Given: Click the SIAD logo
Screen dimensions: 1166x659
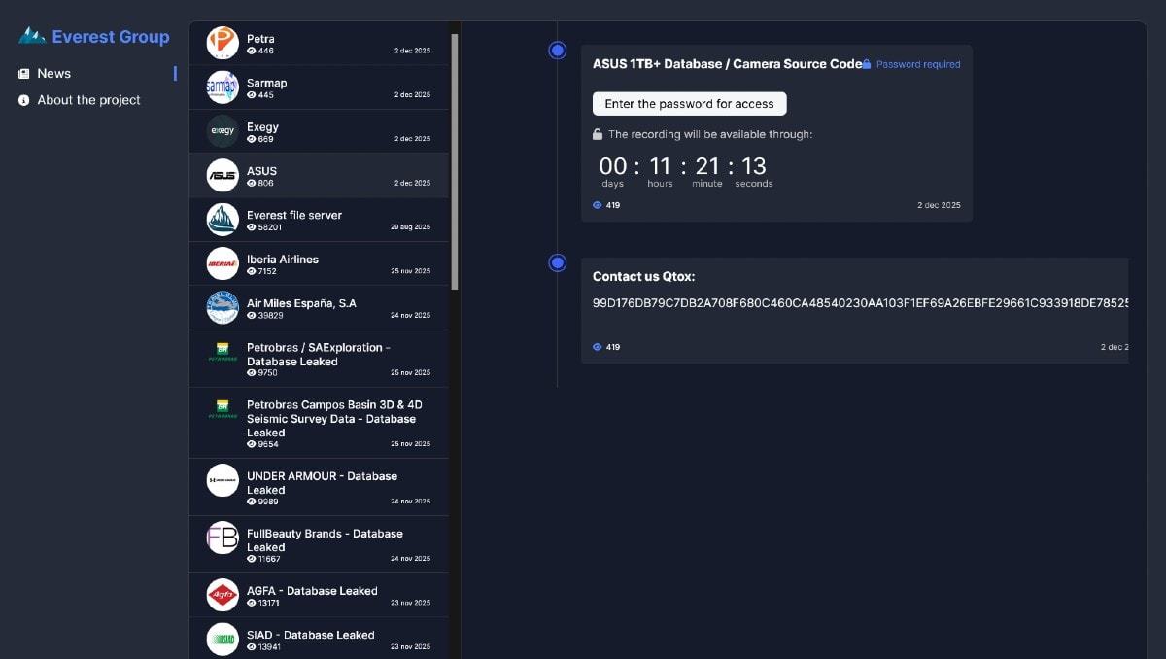Looking at the screenshot, I should (x=223, y=639).
